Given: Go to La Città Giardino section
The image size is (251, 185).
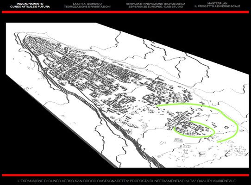Looking at the screenshot, I should point(87,5).
